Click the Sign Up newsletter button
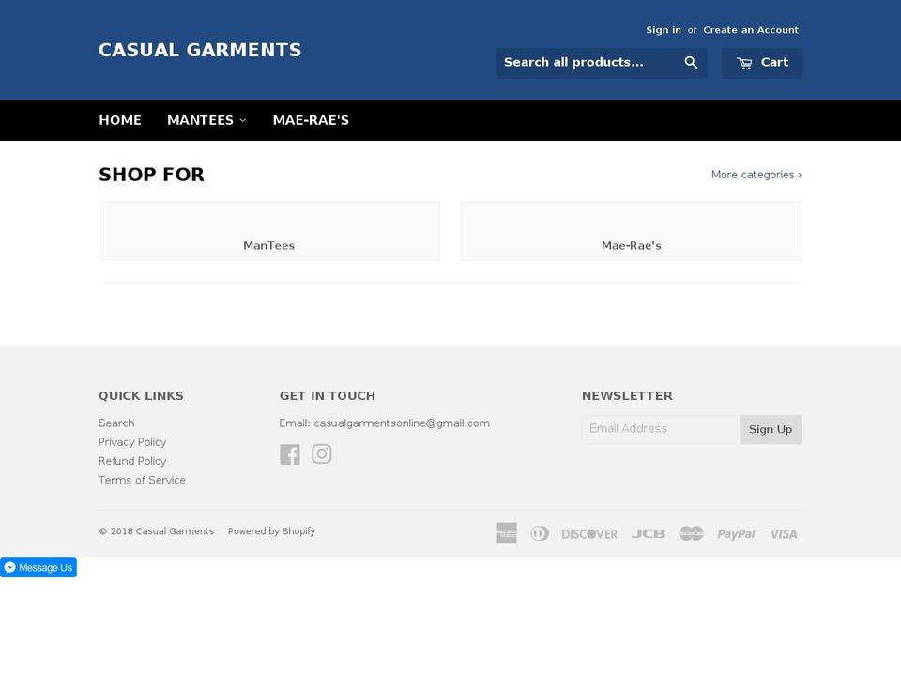This screenshot has width=901, height=676. (771, 429)
